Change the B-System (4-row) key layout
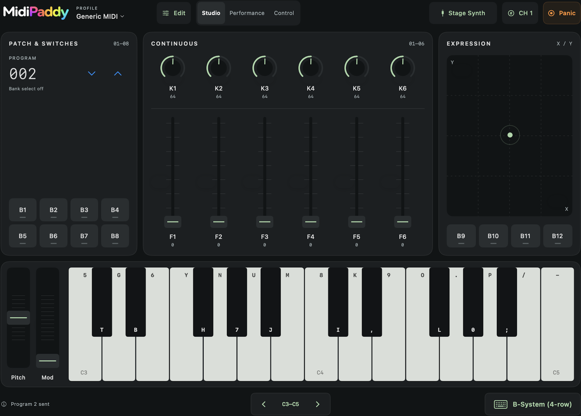 pos(533,404)
